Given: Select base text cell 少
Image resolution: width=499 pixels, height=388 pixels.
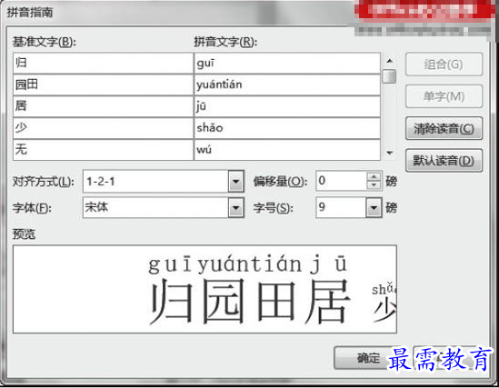Looking at the screenshot, I should (x=103, y=128).
